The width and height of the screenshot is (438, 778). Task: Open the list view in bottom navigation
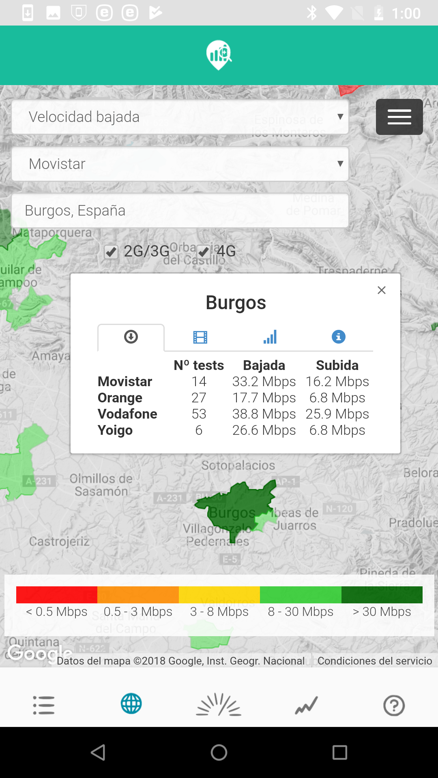[44, 705]
